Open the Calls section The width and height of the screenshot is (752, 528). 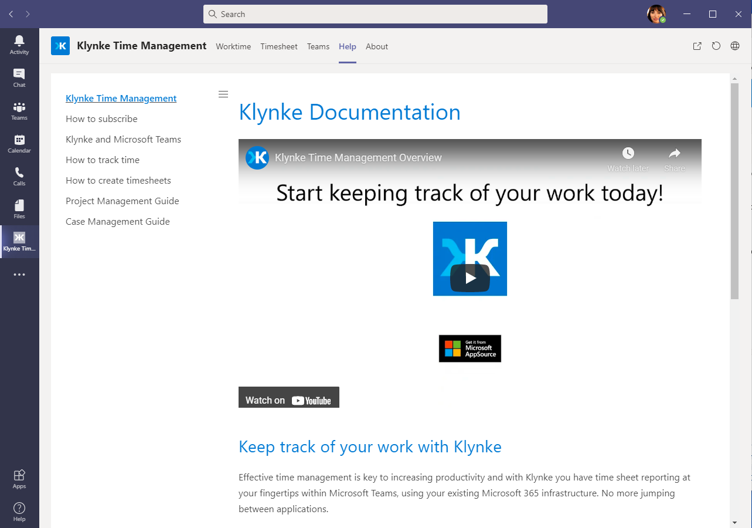(19, 176)
